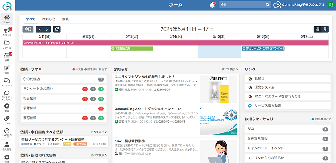The height and width of the screenshot is (163, 336).
Task: Click the UNIRITA magazine thumbnail
Action: (x=218, y=89)
